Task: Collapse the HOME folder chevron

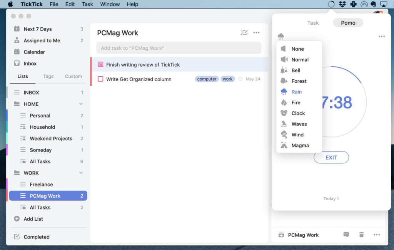Action: pyautogui.click(x=81, y=104)
